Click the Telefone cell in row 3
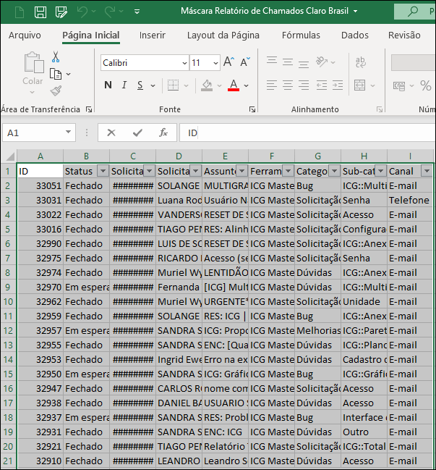Image resolution: width=436 pixels, height=470 pixels. [x=410, y=200]
